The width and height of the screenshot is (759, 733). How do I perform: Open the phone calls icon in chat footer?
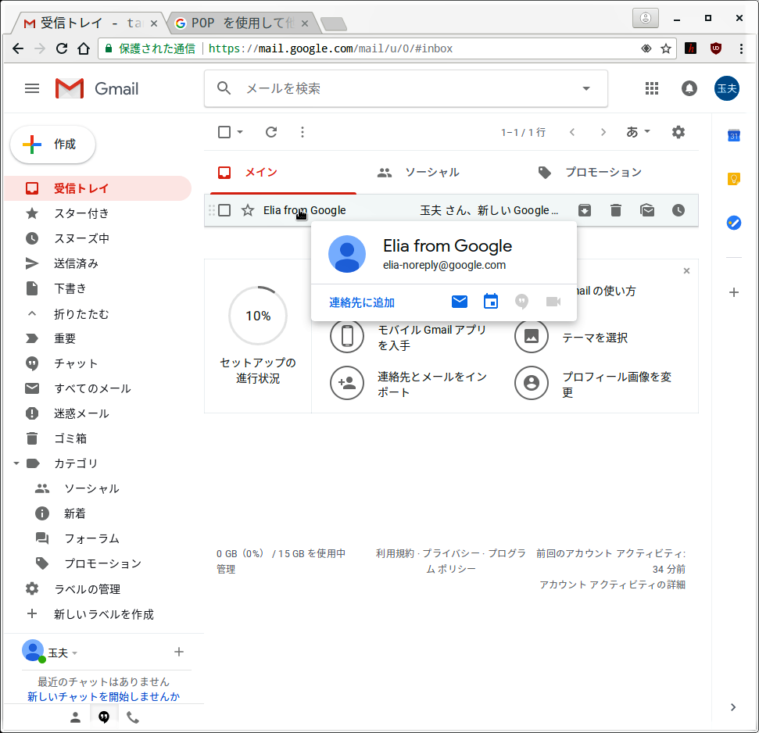coord(133,717)
